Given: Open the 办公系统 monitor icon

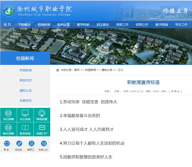Looking at the screenshot, I should (25, 113).
